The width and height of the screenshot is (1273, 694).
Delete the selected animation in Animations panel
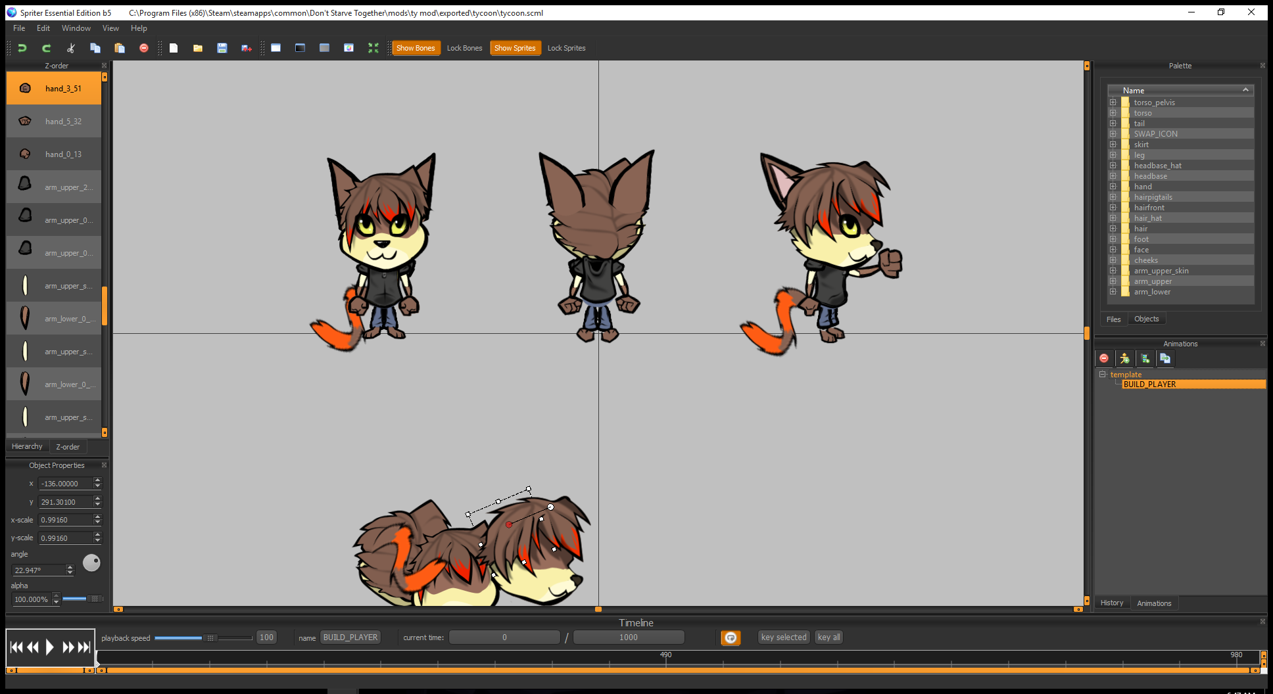(x=1104, y=358)
